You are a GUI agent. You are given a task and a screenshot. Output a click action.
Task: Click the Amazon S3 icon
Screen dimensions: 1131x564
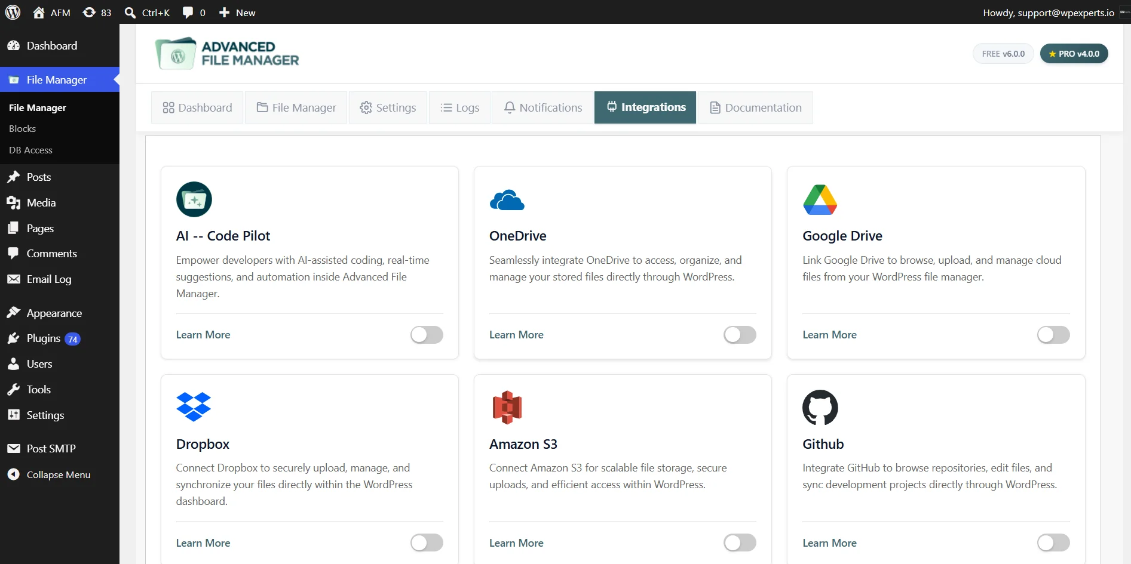(507, 407)
